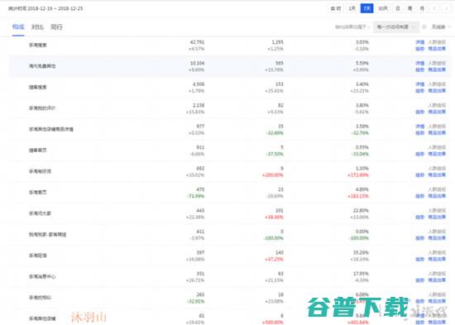Open the 同行 tab
455x325 pixels.
coord(56,27)
